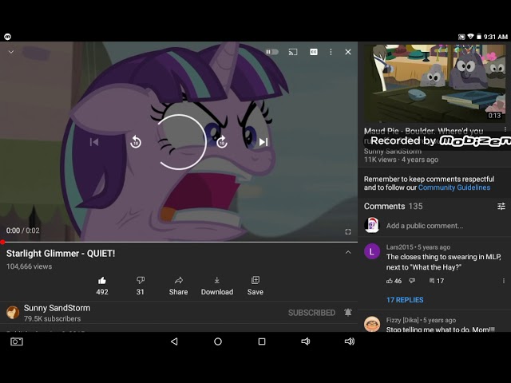This screenshot has height=383, width=511.
Task: Minimize video player with down chevron
Action: (10, 52)
